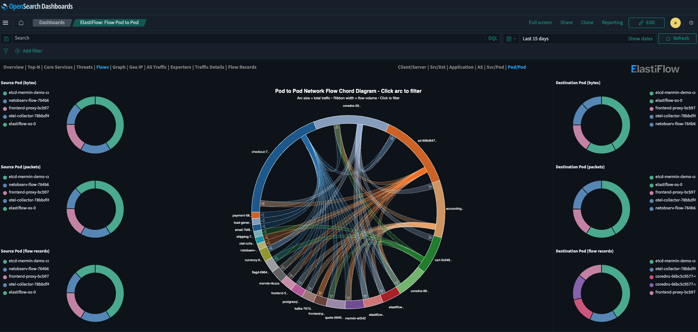This screenshot has width=698, height=332.
Task: Switch to the Geo IP view
Action: coord(136,67)
